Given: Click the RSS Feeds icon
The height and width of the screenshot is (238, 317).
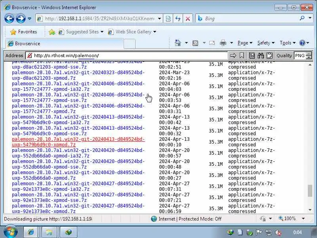Looking at the screenshot, I should 195,43.
